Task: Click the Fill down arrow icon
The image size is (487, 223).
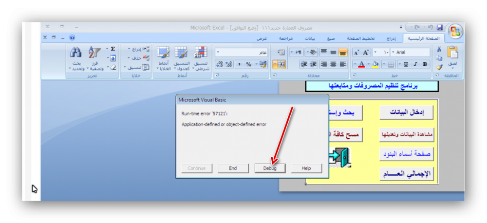Action: 113,58
